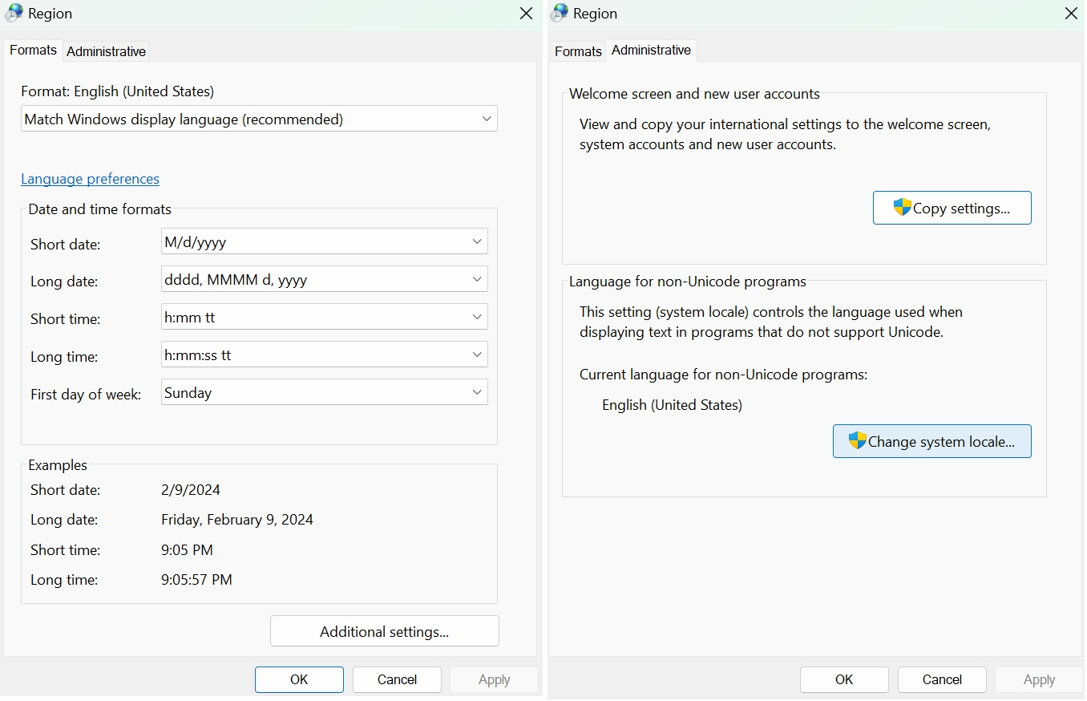Click the Format: English (United States) label

tap(117, 91)
